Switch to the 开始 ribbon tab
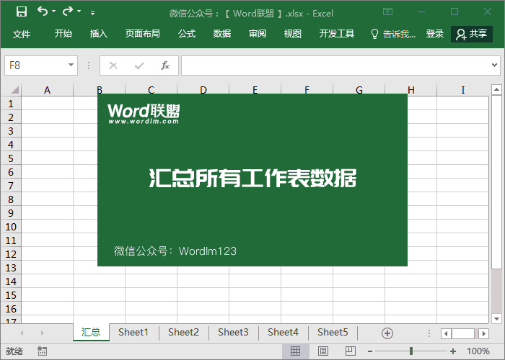This screenshot has width=505, height=360. tap(63, 34)
